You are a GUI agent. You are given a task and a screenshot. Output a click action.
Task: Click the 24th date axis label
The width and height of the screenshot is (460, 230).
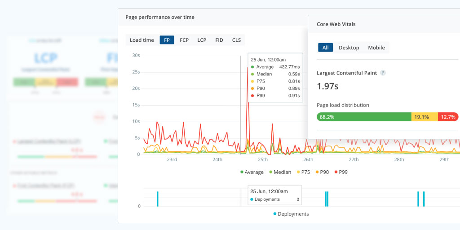(x=217, y=159)
